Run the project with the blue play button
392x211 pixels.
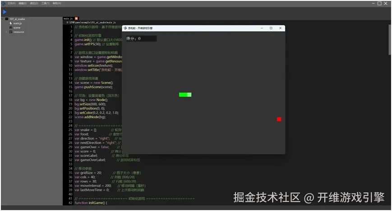point(5,11)
